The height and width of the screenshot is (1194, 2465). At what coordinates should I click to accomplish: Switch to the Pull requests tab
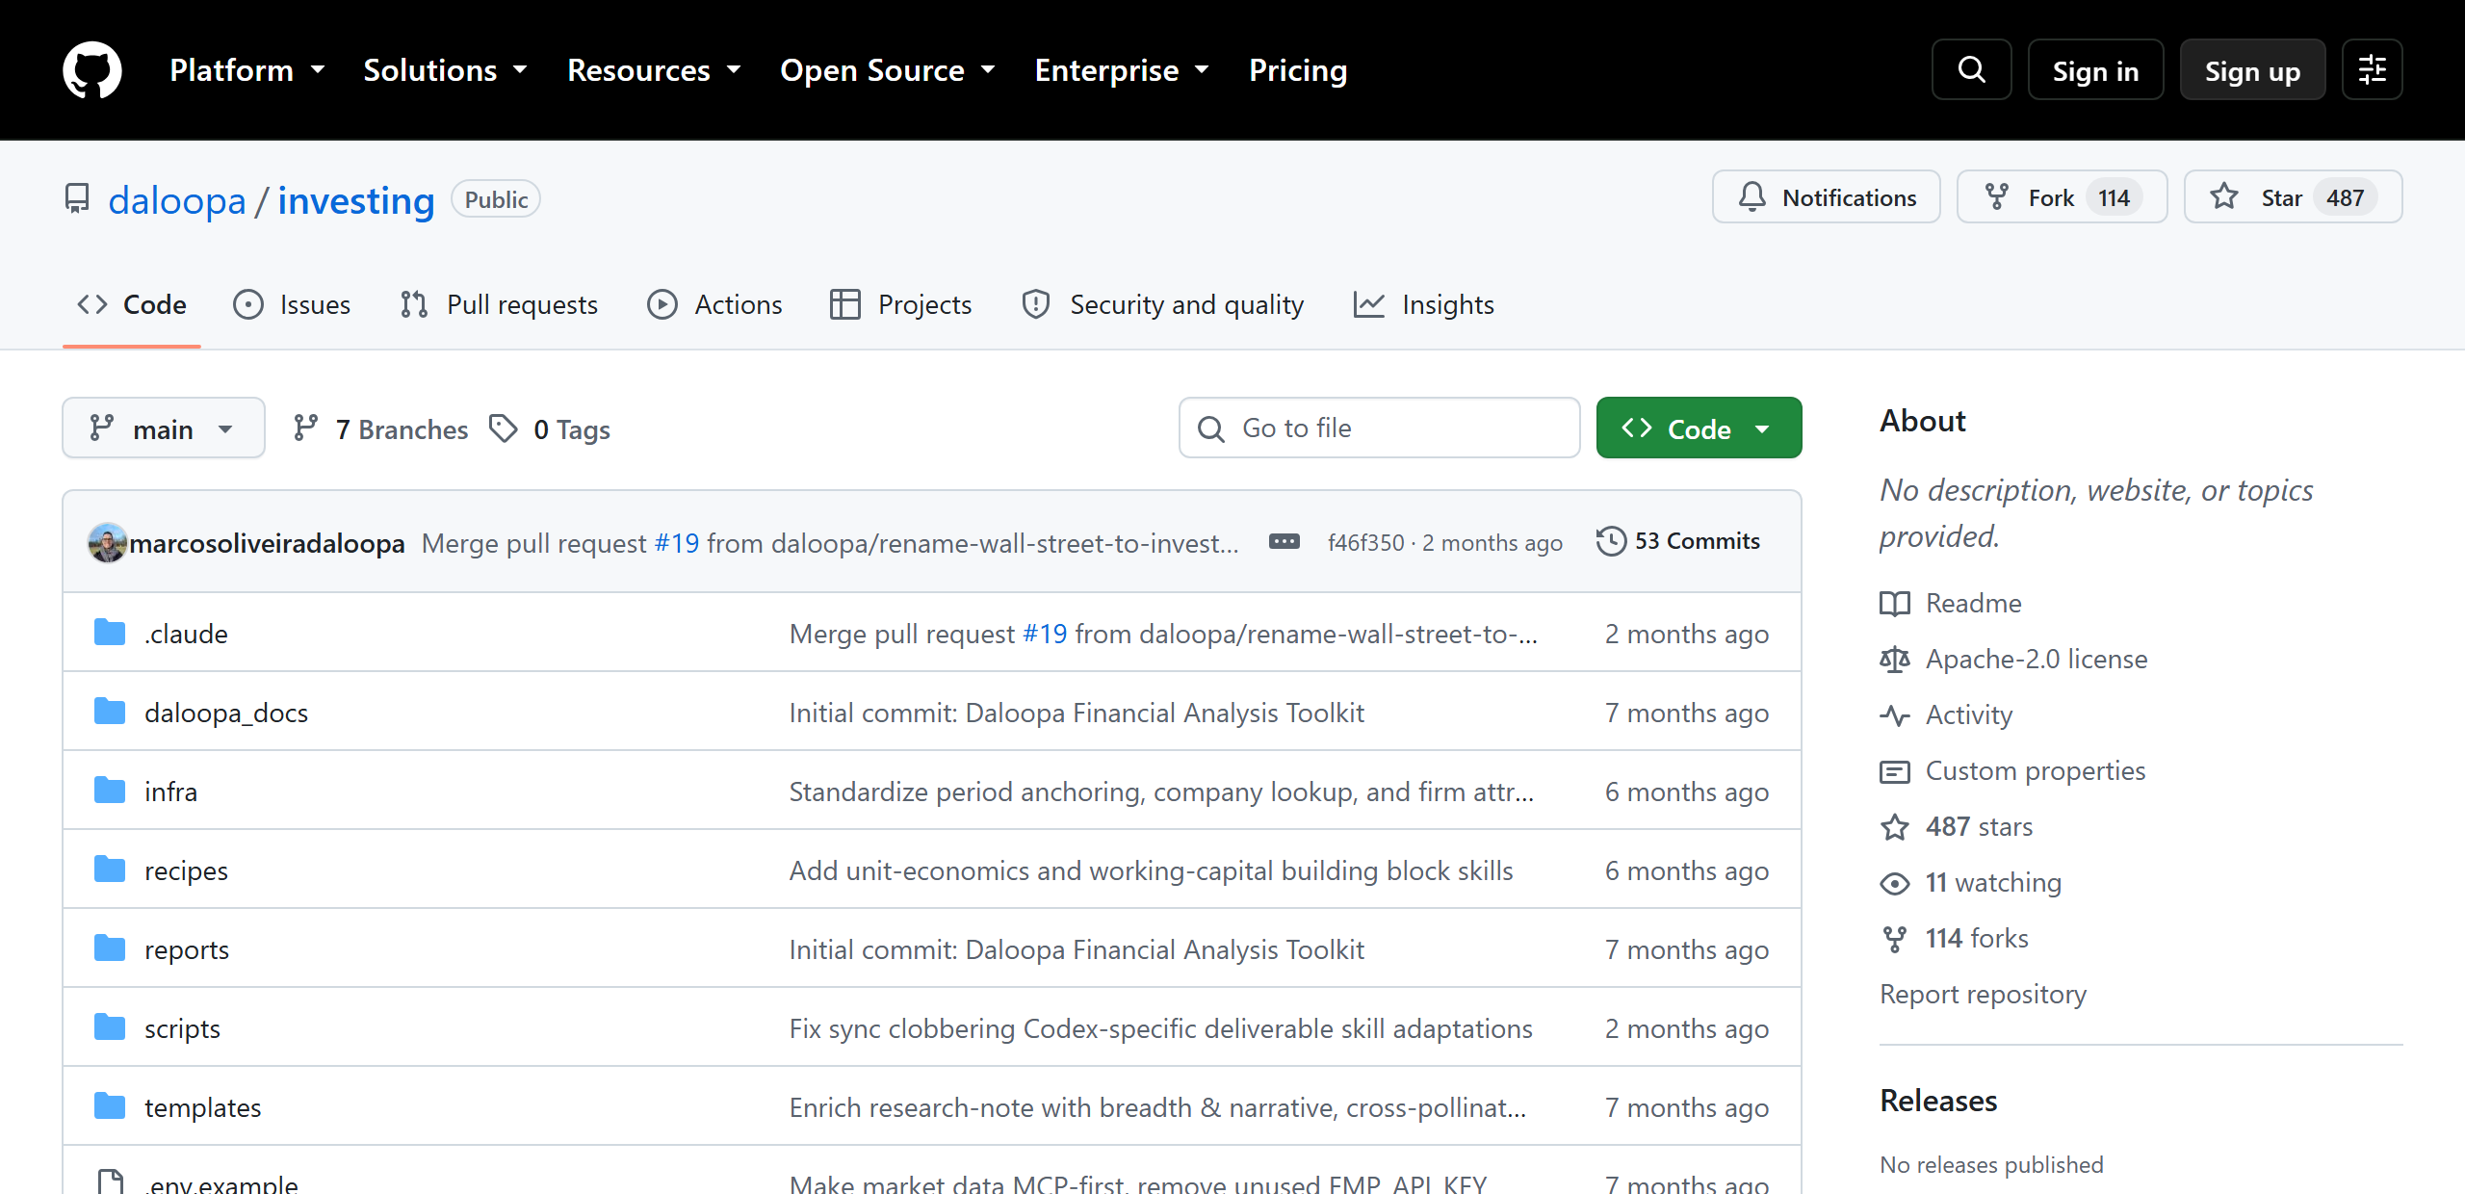coord(499,304)
